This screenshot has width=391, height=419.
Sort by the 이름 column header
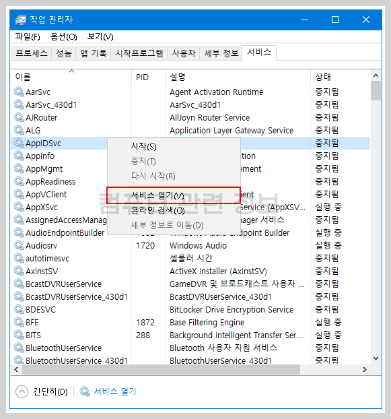[71, 77]
